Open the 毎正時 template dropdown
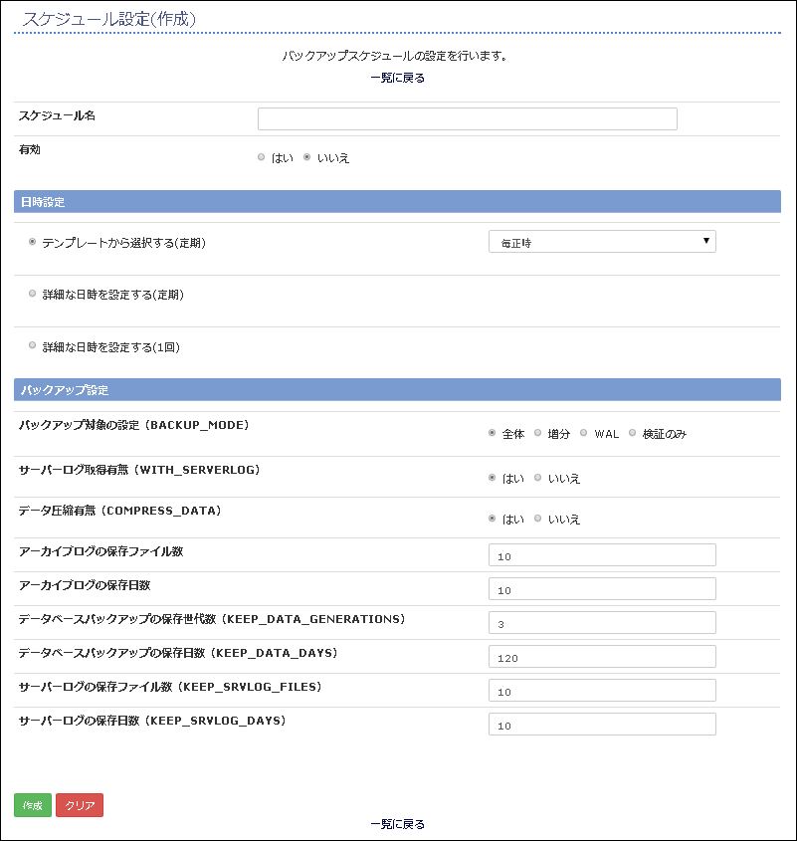 (x=602, y=242)
